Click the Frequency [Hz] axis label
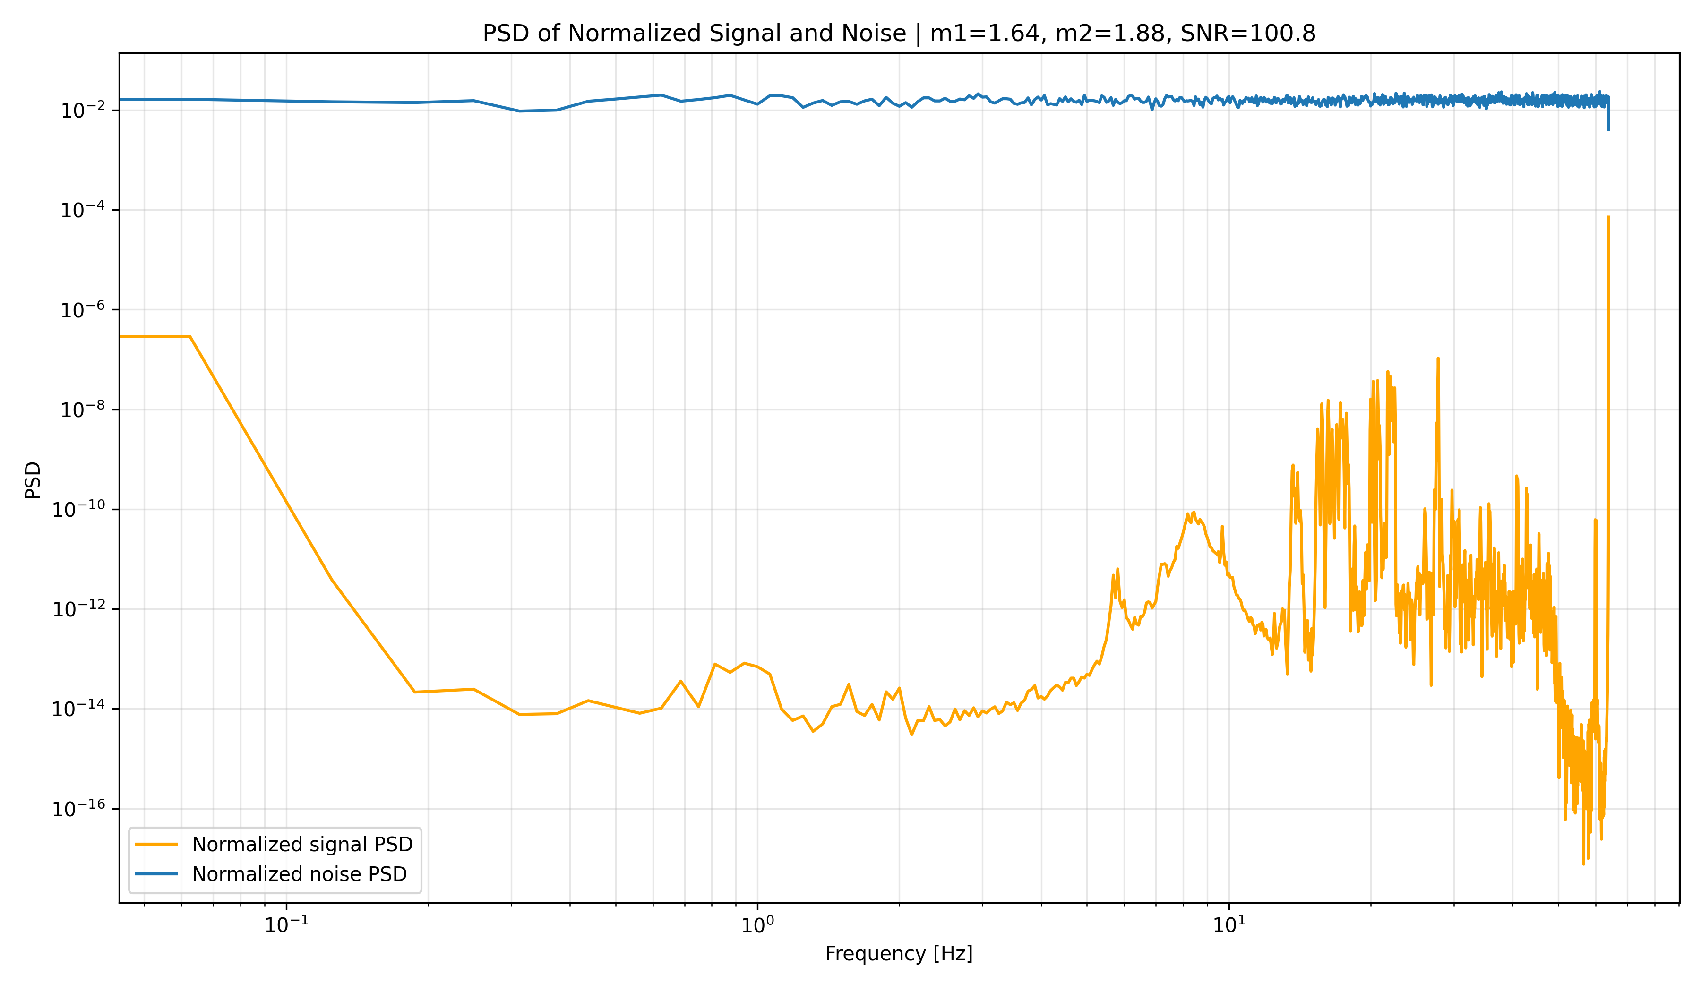This screenshot has width=1701, height=992. [898, 954]
